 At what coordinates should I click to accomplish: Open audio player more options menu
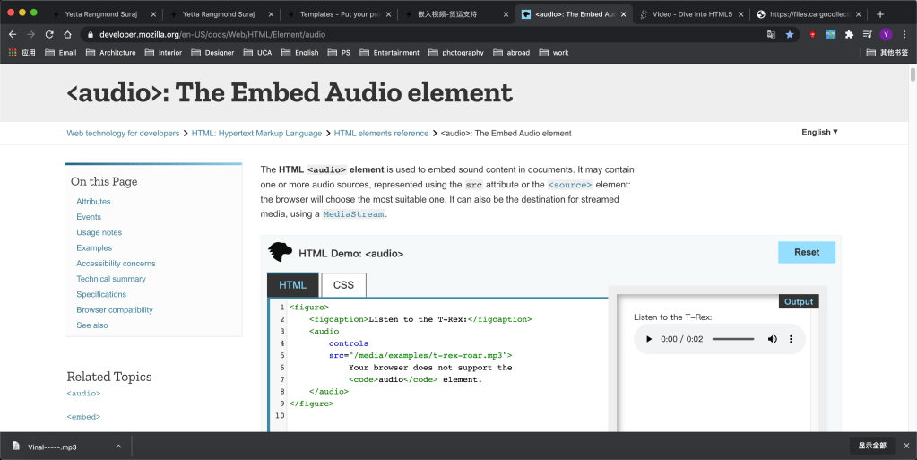791,340
